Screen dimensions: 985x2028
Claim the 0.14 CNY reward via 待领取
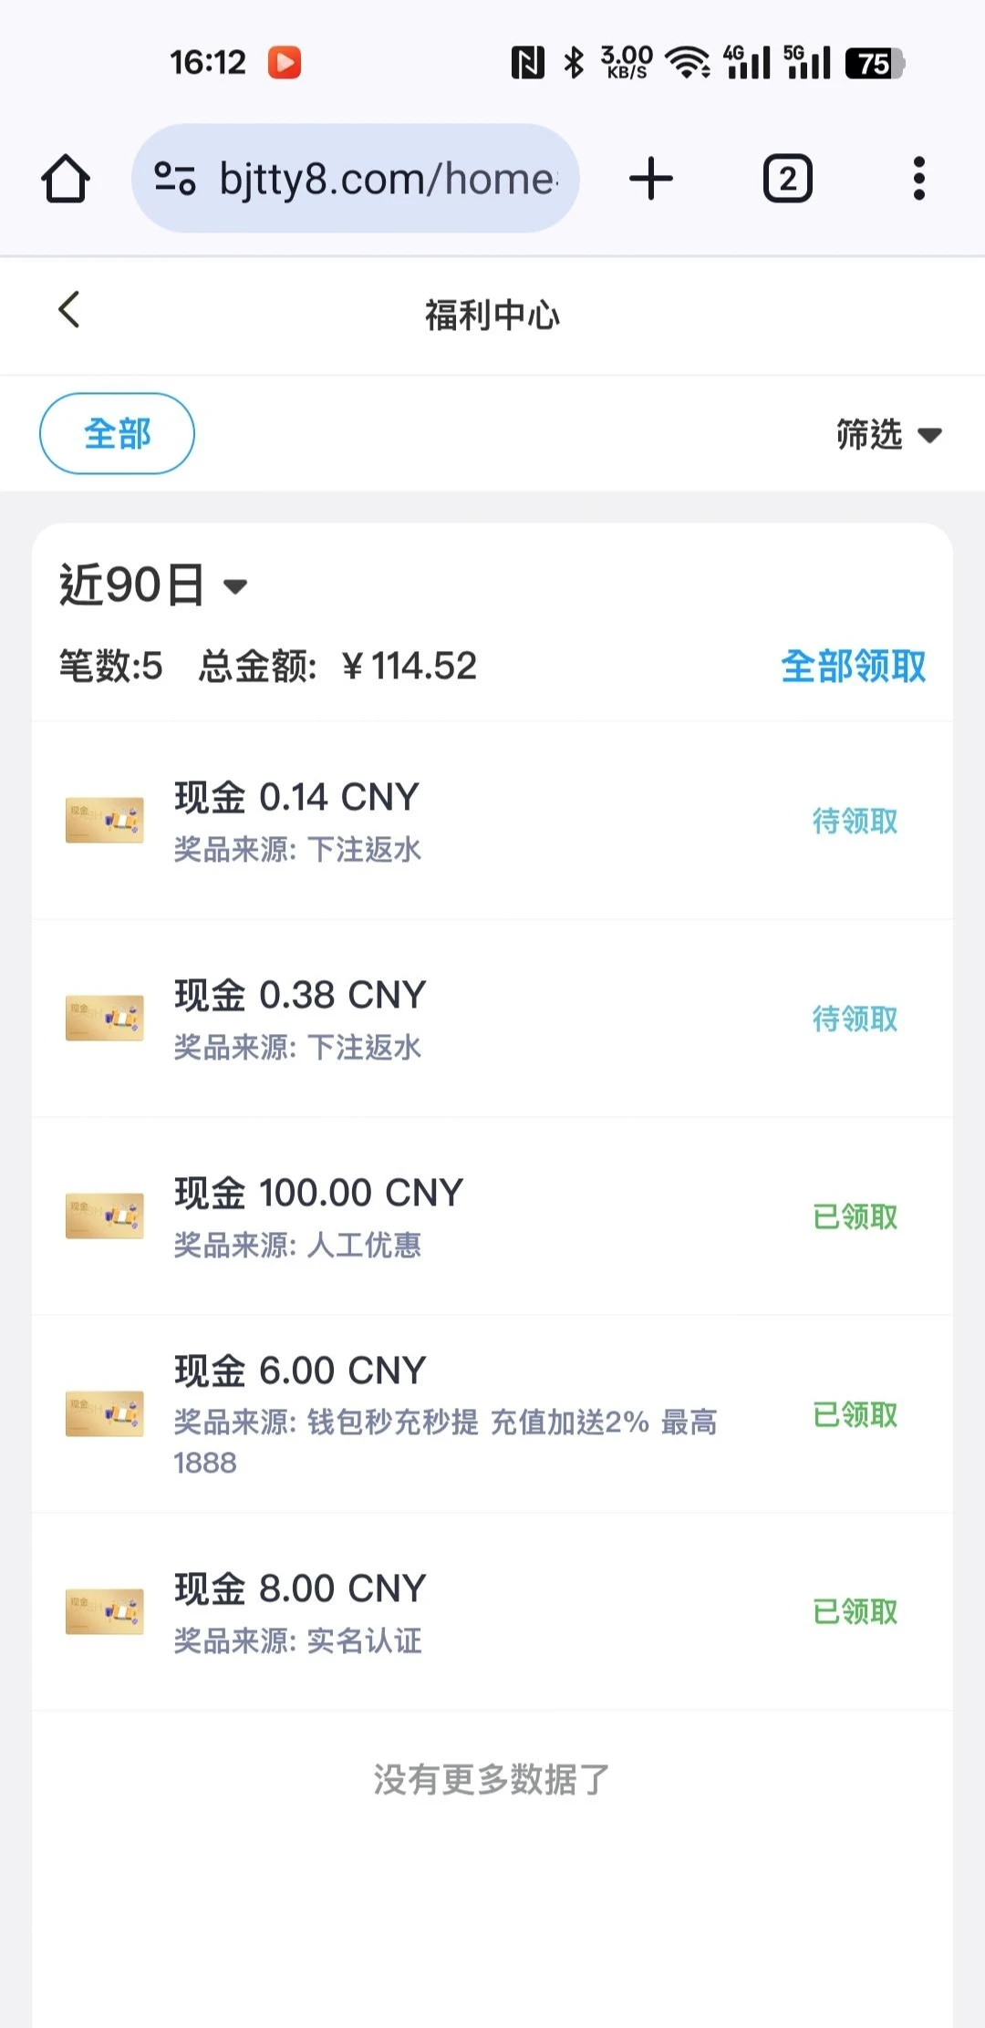click(855, 822)
